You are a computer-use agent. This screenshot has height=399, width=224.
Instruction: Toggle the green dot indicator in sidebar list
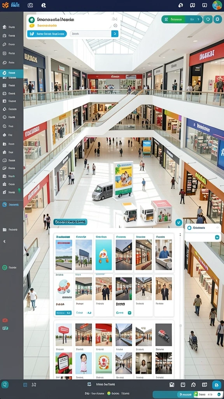pyautogui.click(x=19, y=190)
